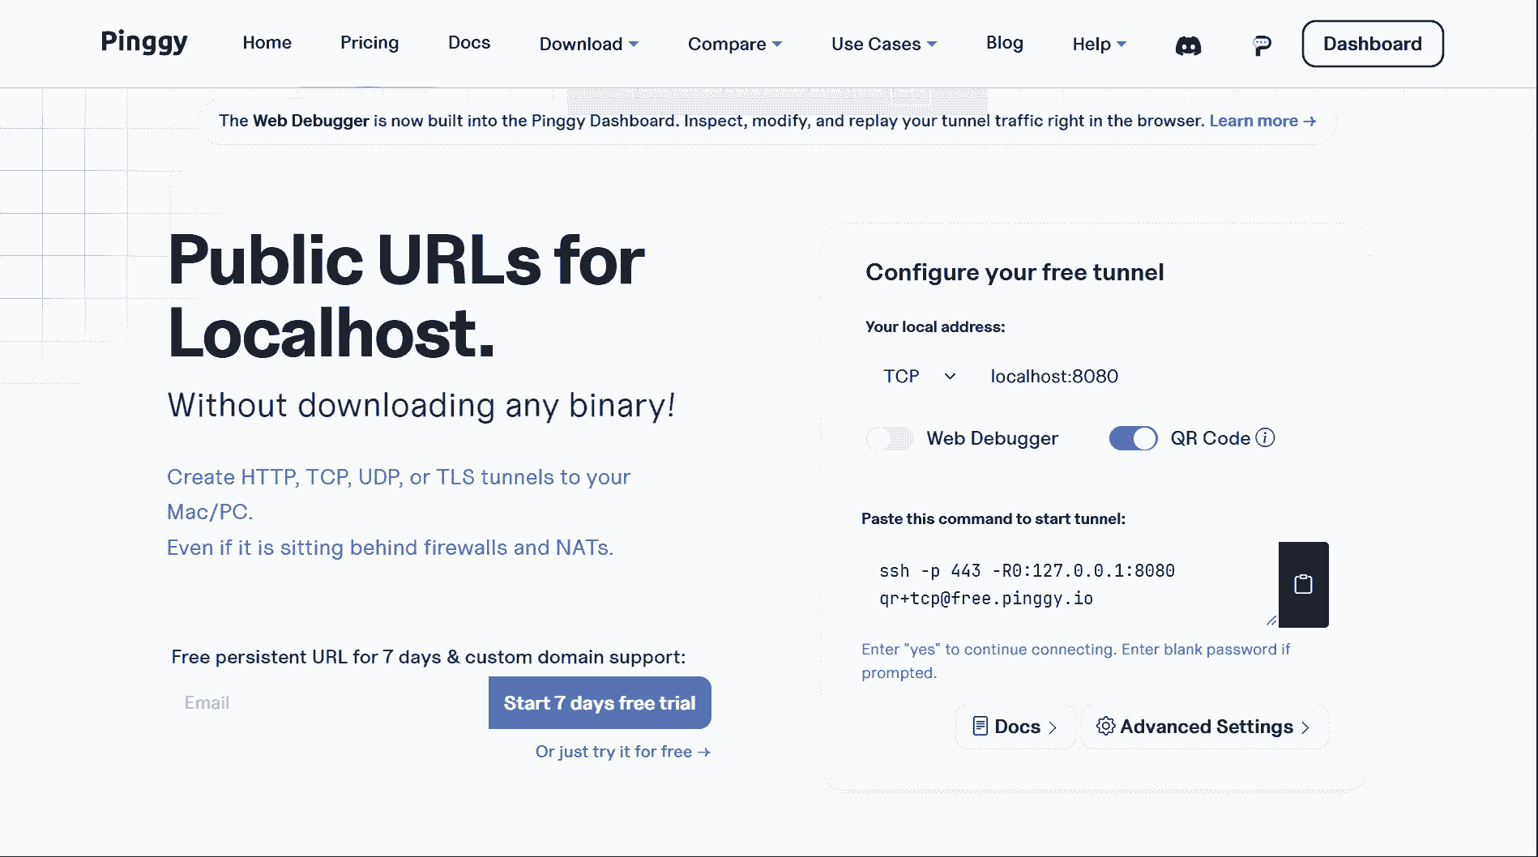Open the Discord community icon link
Image resolution: width=1538 pixels, height=857 pixels.
click(x=1188, y=45)
